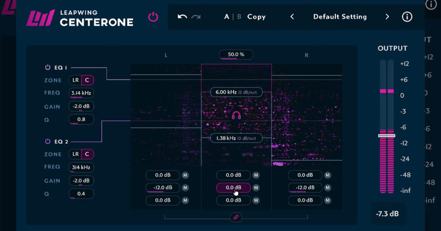
Task: Select LR zone for EQ 2
Action: [75, 154]
